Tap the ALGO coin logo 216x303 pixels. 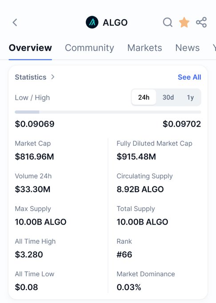(x=92, y=22)
